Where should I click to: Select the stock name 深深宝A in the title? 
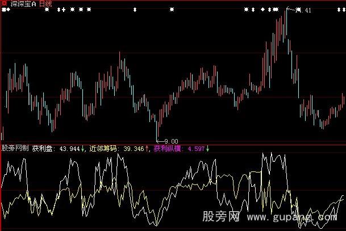coord(22,3)
